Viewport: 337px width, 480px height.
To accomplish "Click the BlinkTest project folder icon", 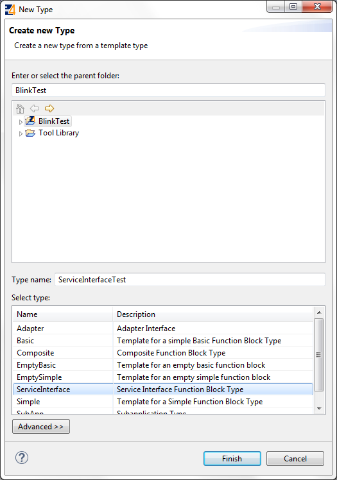I will pyautogui.click(x=30, y=121).
